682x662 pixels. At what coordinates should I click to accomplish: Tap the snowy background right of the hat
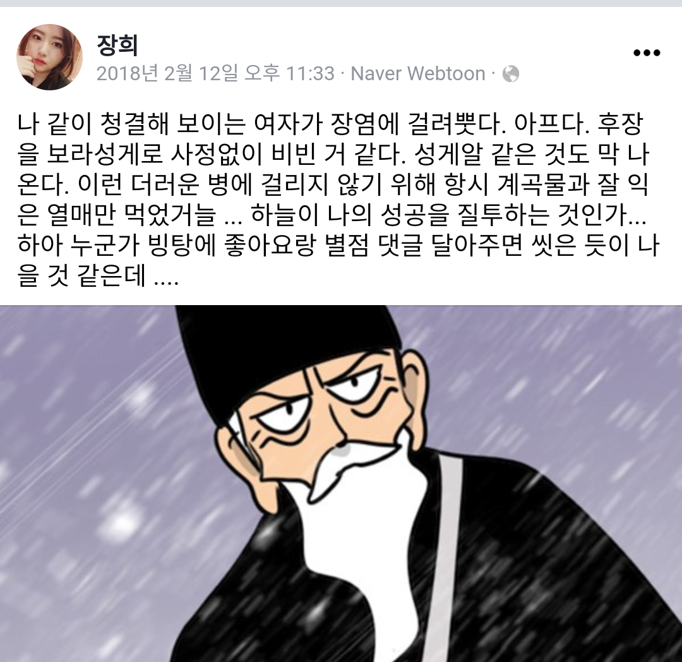pyautogui.click(x=544, y=370)
